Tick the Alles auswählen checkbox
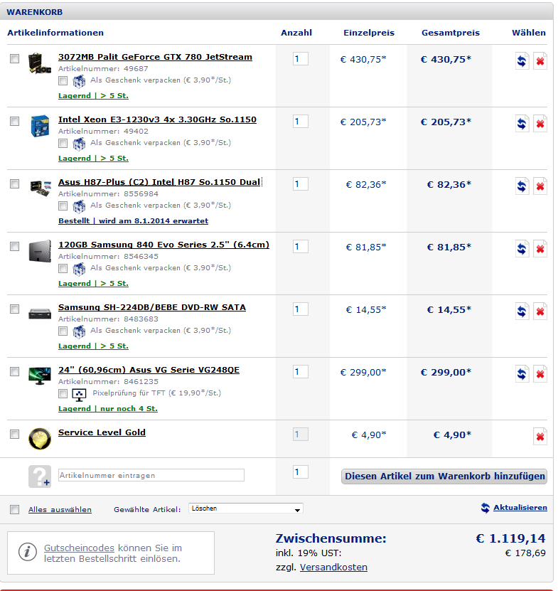 point(14,509)
